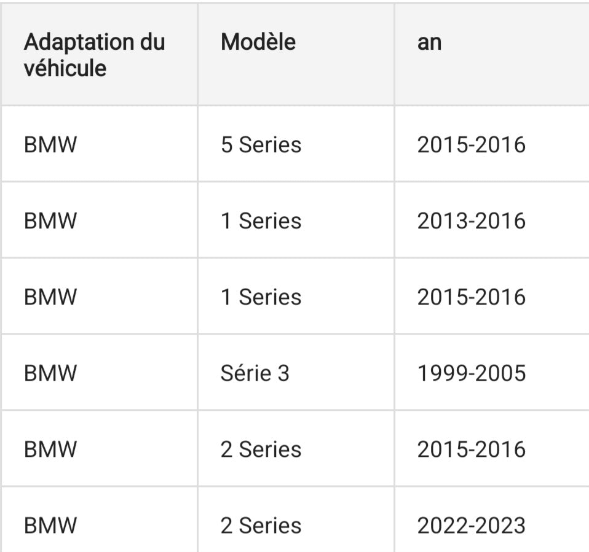Select the "Série 3" model cell
Image resolution: width=589 pixels, height=552 pixels.
click(x=255, y=373)
